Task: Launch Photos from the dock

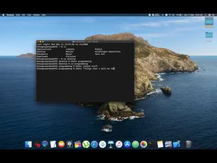Action: tap(144, 144)
